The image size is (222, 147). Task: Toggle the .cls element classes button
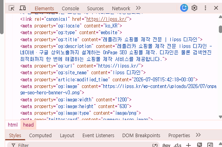pos(177,145)
